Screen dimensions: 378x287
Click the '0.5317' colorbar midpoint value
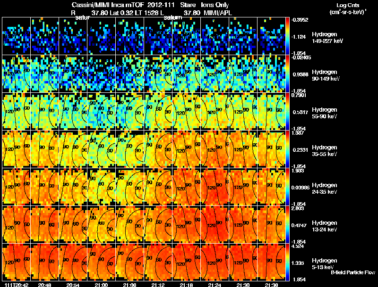pyautogui.click(x=301, y=112)
